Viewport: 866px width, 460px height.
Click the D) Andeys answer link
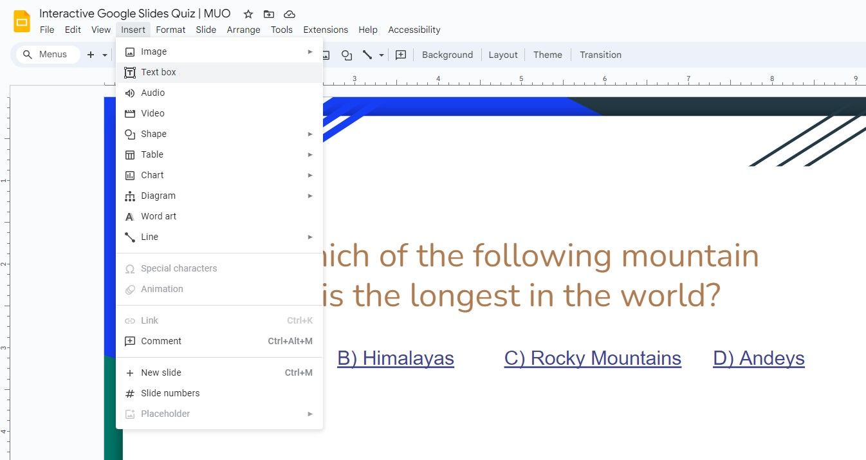[x=759, y=358]
